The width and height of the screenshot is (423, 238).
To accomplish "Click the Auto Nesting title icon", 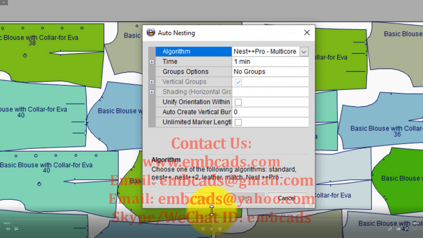I will (151, 33).
